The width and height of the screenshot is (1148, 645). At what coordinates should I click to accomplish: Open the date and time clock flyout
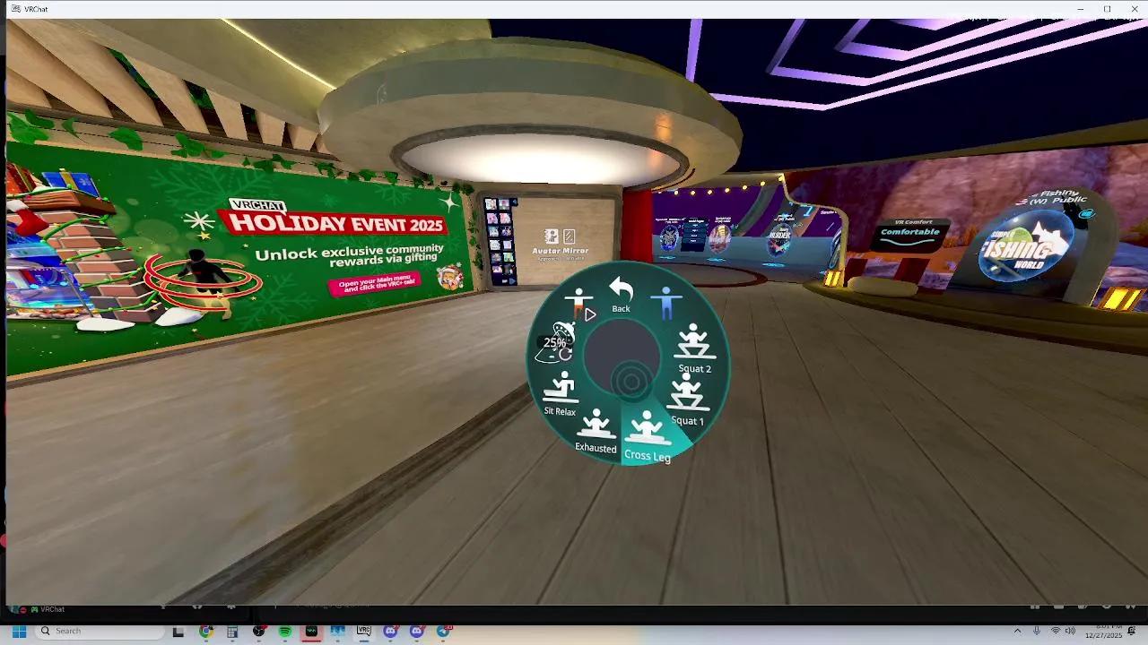(1103, 632)
